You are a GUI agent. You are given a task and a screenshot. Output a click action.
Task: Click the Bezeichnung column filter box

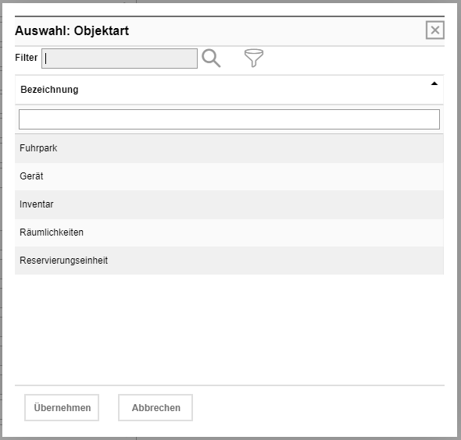click(229, 119)
